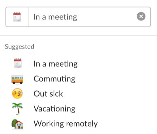
Task: Click the sick face emoji for Out sick
Action: click(17, 93)
